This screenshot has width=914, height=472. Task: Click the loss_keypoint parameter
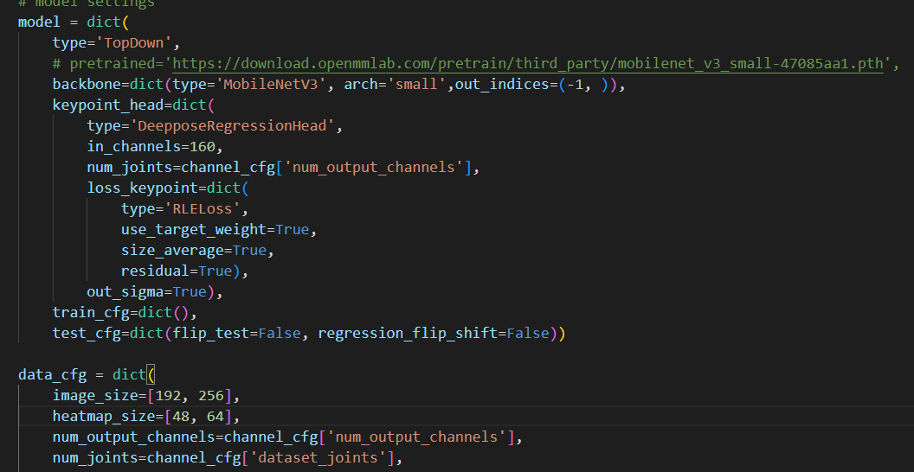143,188
